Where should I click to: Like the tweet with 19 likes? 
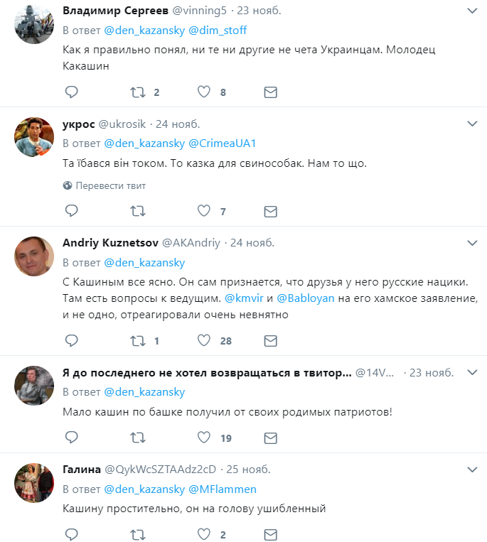[x=204, y=438]
